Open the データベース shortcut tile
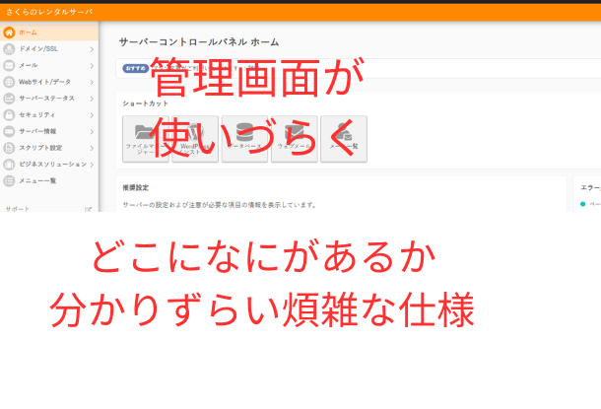The width and height of the screenshot is (601, 409). (x=244, y=139)
